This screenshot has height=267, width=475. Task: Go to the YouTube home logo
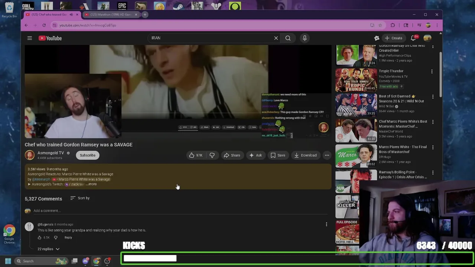tap(50, 38)
